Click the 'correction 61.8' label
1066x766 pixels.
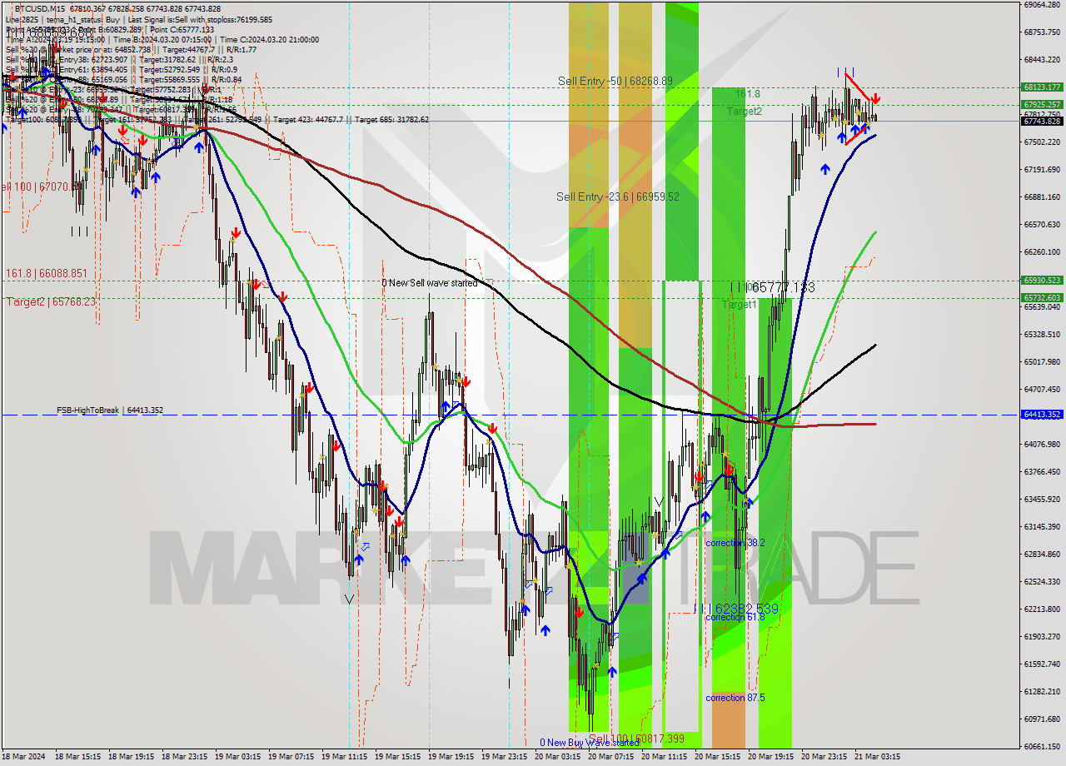735,617
